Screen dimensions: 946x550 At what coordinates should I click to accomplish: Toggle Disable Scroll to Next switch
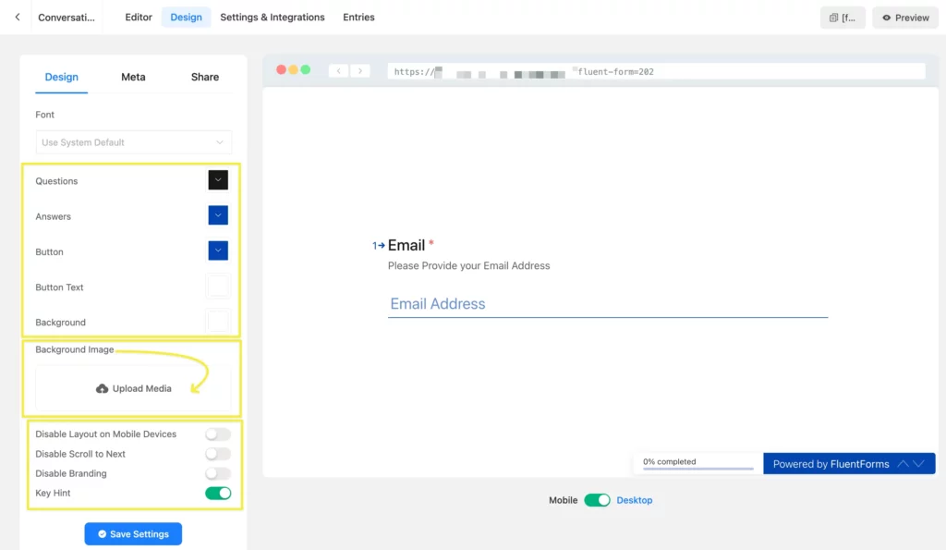pyautogui.click(x=218, y=454)
